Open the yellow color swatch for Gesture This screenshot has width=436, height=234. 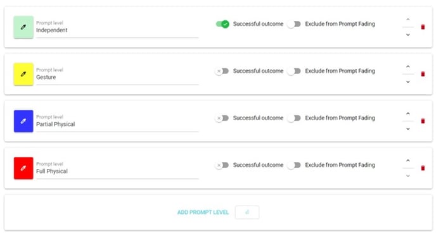click(x=23, y=74)
